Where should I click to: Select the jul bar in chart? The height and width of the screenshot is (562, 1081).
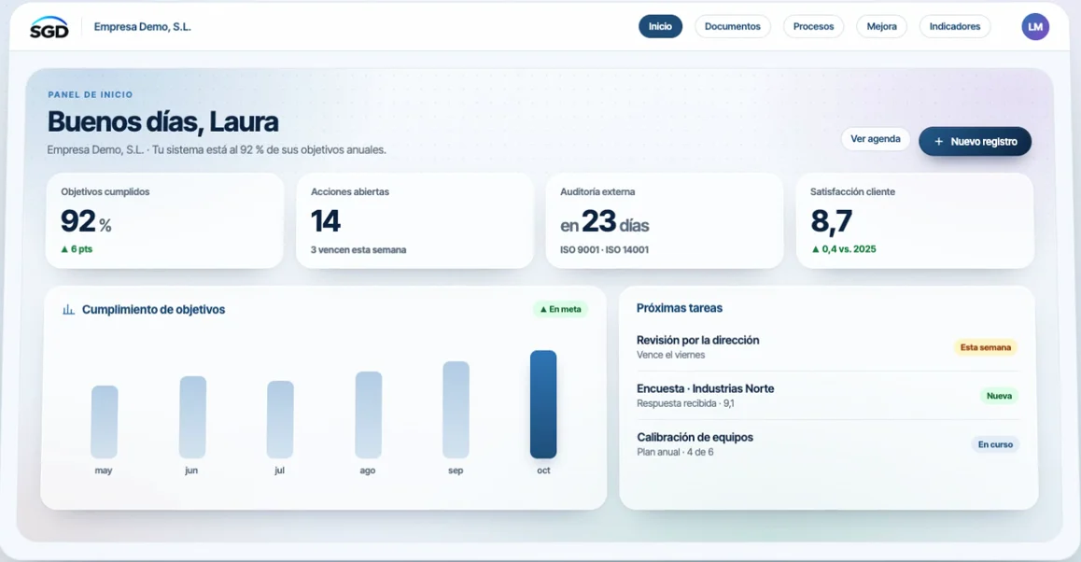280,419
